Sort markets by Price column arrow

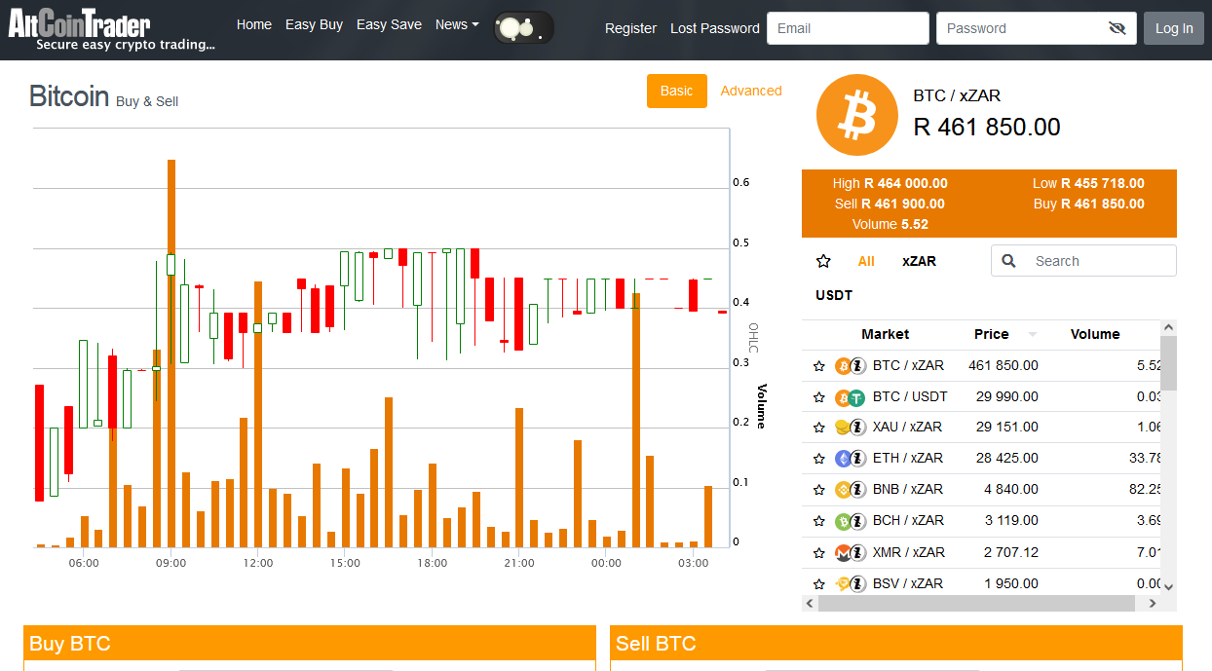1032,335
